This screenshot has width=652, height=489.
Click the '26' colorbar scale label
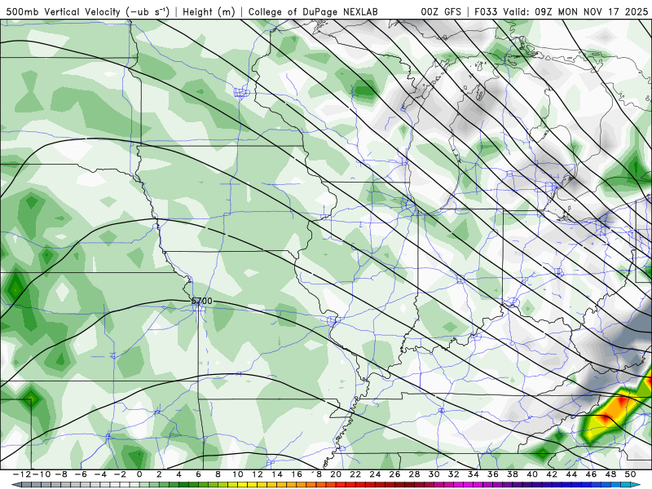coord(394,474)
